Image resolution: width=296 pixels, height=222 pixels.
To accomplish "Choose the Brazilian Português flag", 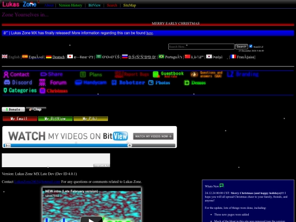I will coord(161,56).
